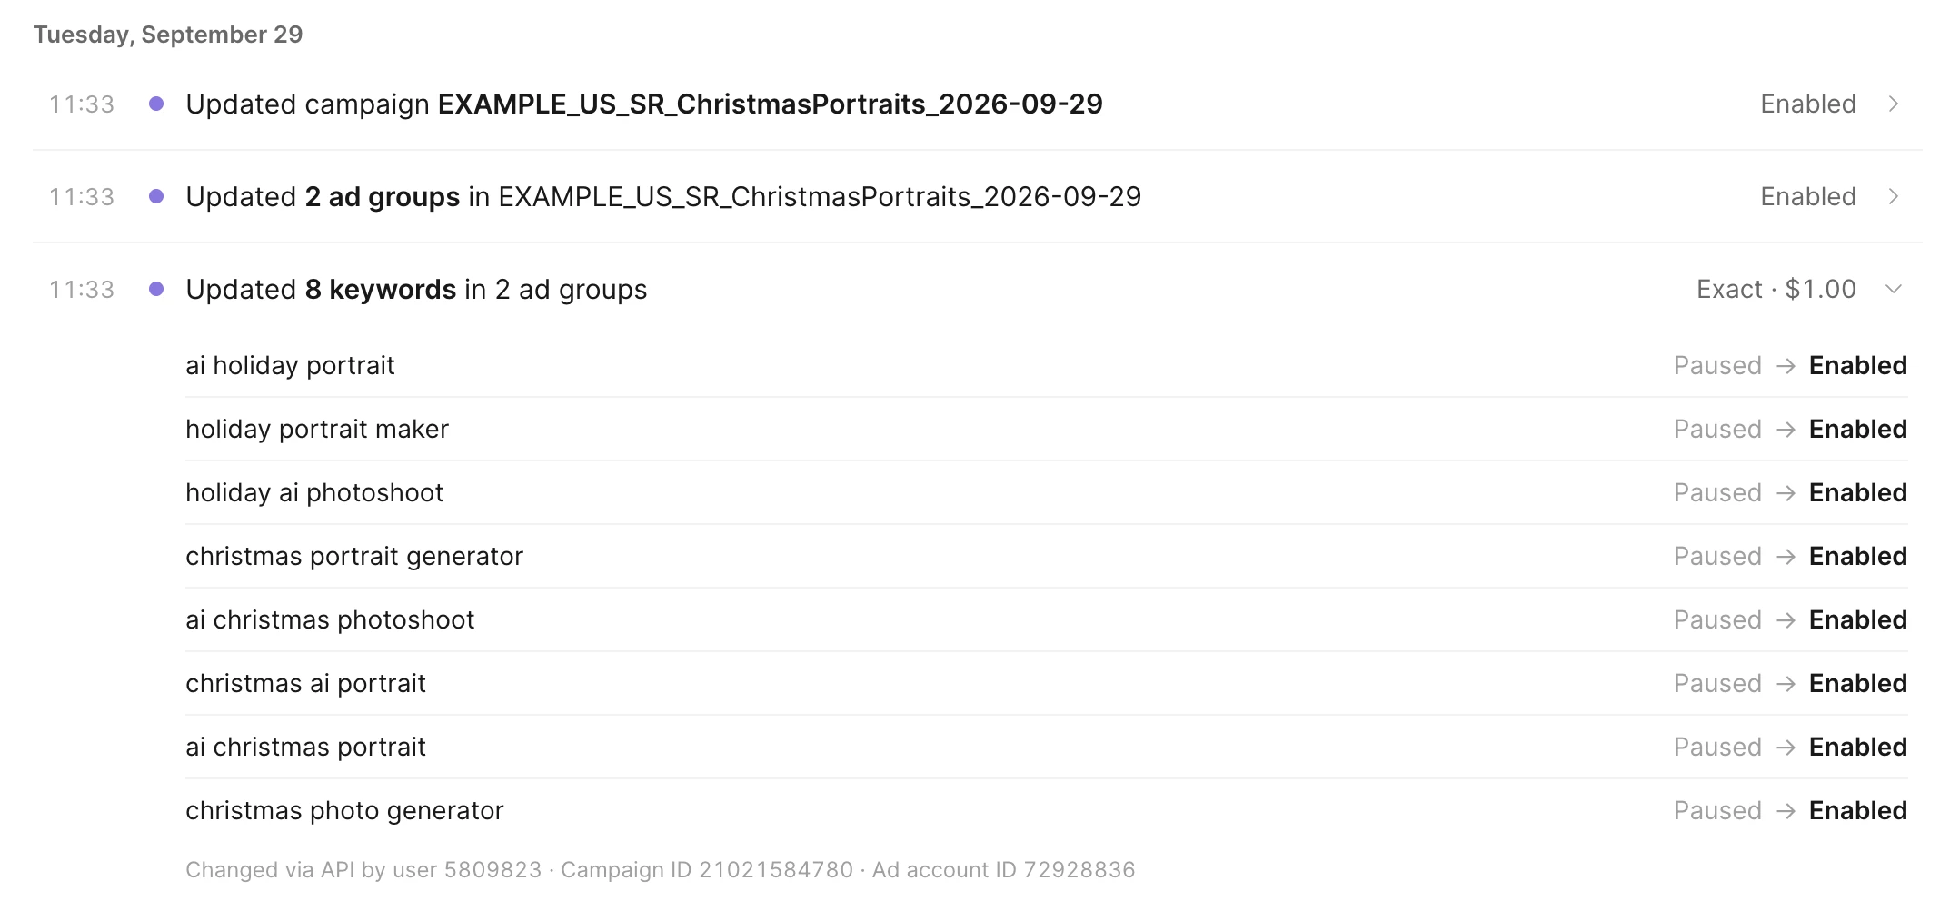The image size is (1950, 901).
Task: Click the Tuesday, September 29 date header
Action: point(168,35)
